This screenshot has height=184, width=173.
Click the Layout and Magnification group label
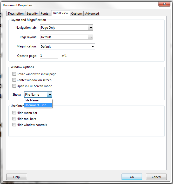pos(28,20)
